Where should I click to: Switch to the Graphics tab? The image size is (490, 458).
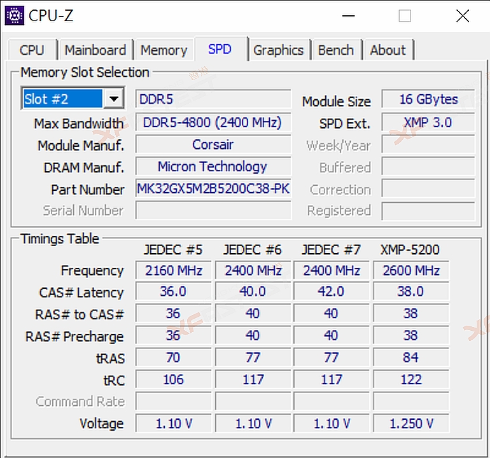279,50
